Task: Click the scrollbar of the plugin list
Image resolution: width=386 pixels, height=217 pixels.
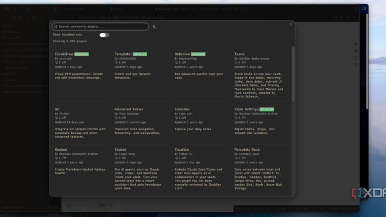Action: coord(293,74)
